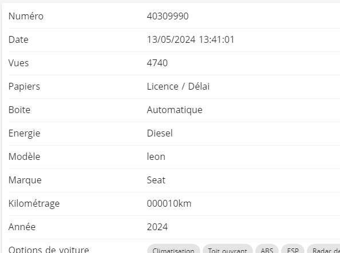Click the Toit ouvrant option chip

[x=228, y=250]
